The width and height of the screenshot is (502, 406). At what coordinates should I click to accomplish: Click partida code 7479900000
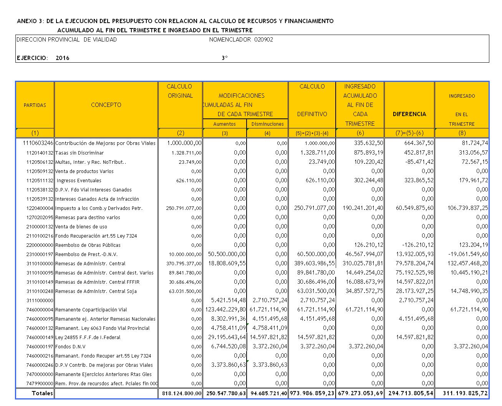(40, 383)
